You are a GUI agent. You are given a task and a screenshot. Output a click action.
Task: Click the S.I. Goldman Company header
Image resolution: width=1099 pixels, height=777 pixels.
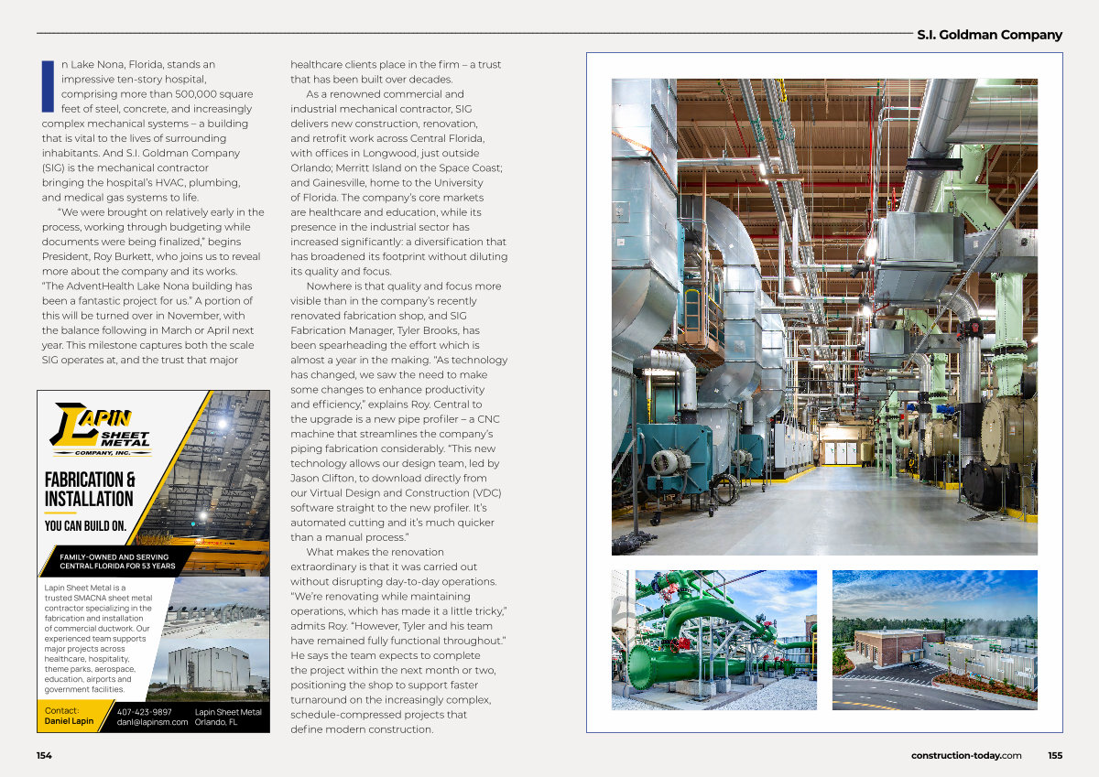(x=989, y=35)
